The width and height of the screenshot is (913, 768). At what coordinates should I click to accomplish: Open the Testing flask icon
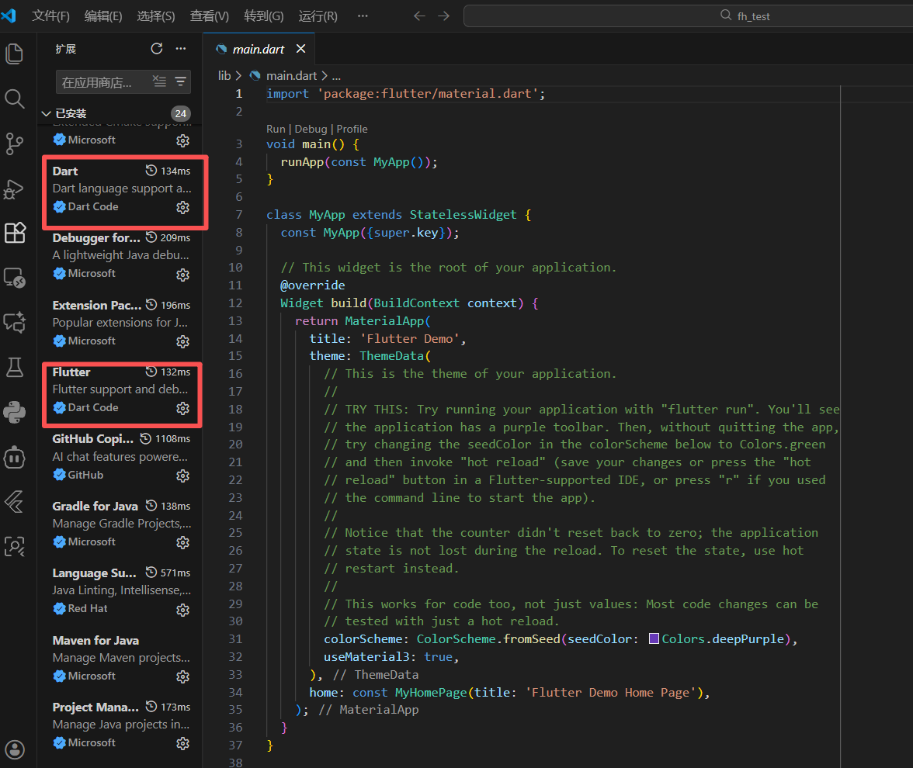coord(15,367)
